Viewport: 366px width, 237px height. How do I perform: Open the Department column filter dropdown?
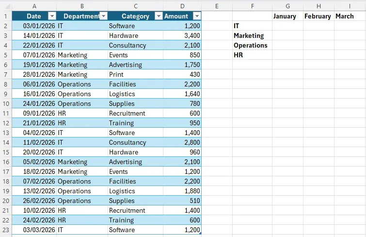(x=103, y=16)
